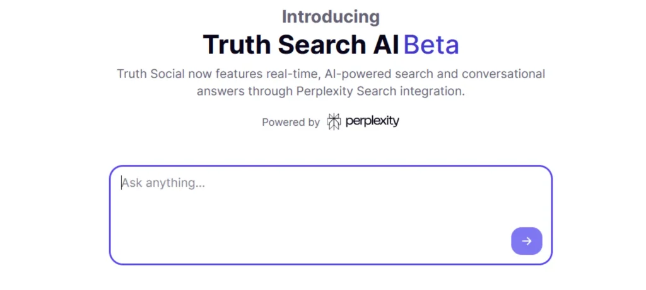Click the word "through" in the description

tap(269, 91)
